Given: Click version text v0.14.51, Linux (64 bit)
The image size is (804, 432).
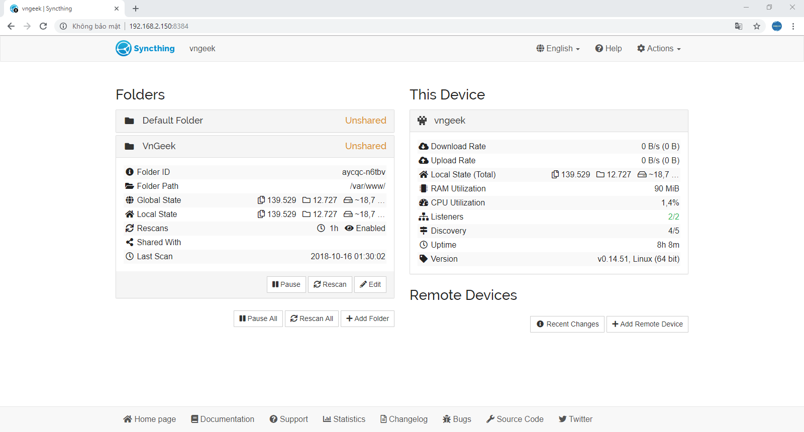Looking at the screenshot, I should (x=638, y=259).
